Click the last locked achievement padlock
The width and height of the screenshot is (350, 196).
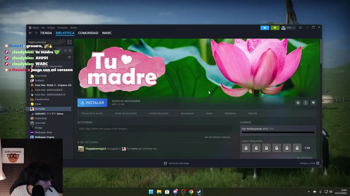[x=297, y=148]
